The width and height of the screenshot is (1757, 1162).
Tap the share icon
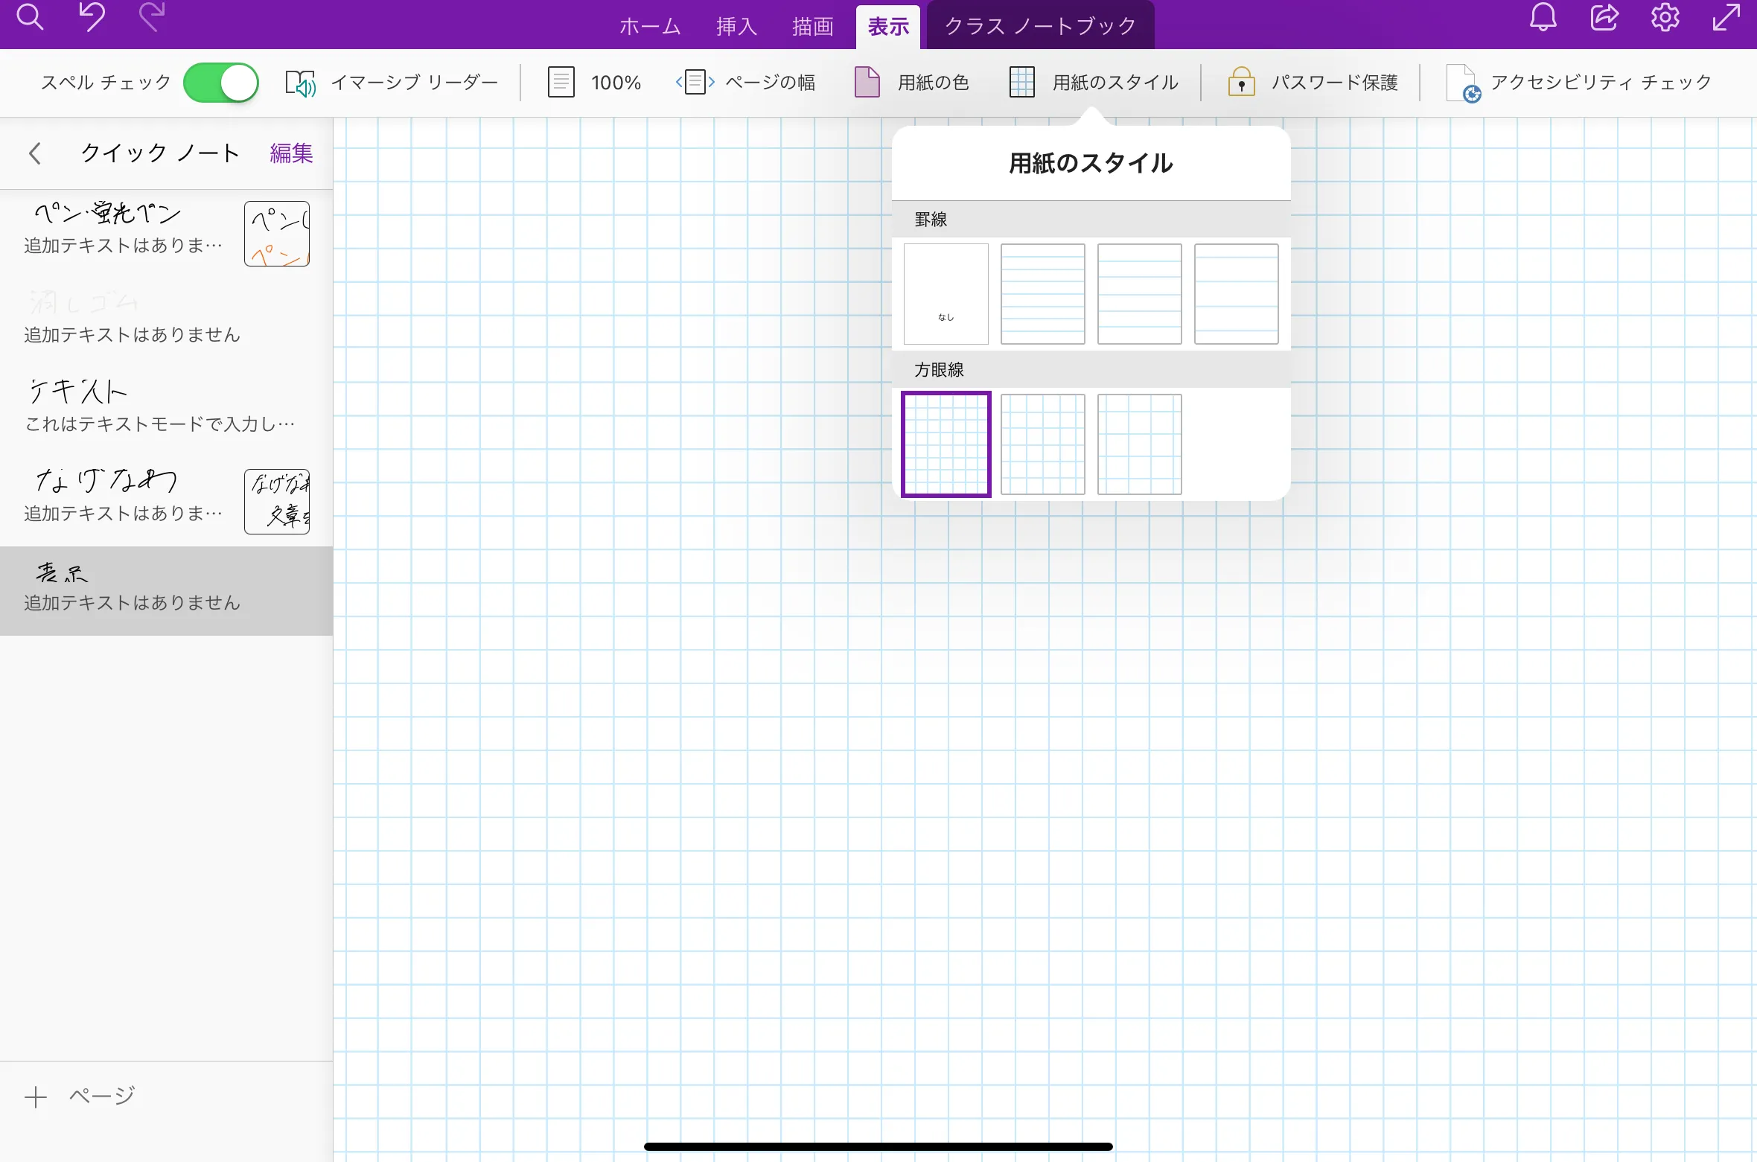(1604, 18)
